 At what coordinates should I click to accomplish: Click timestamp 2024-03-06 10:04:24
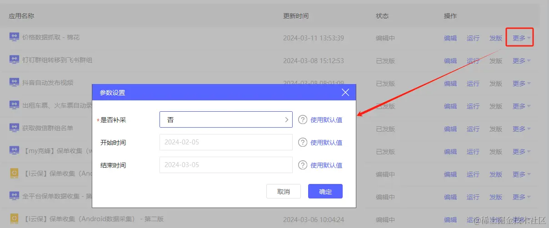pos(314,220)
